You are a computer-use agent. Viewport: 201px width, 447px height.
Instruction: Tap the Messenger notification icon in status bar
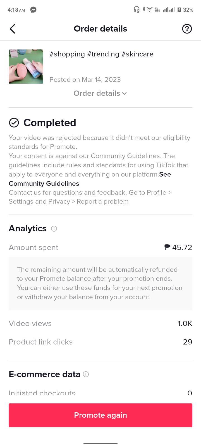33,10
